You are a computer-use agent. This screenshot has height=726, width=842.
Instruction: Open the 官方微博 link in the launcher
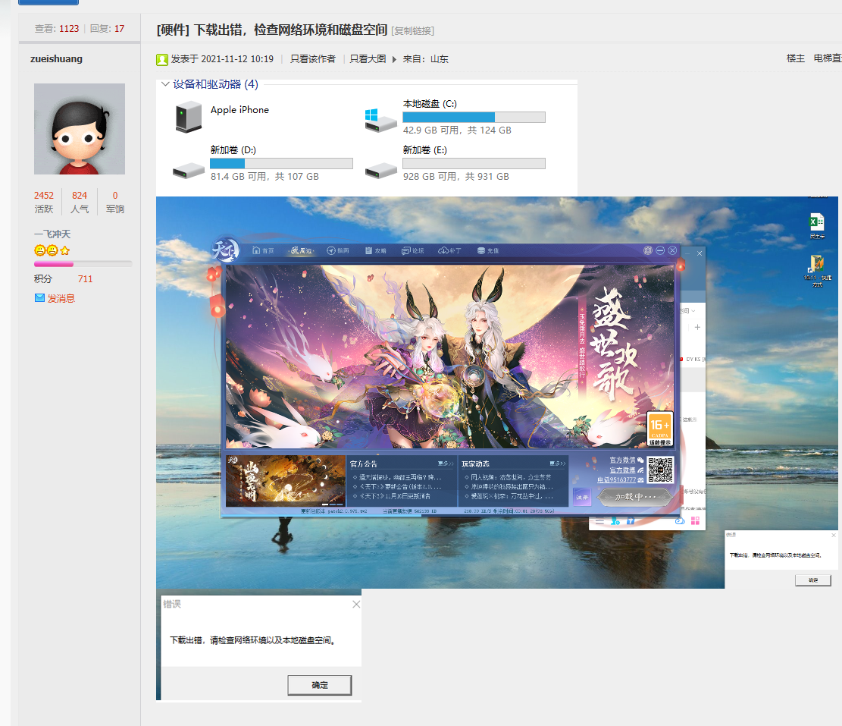click(x=622, y=470)
